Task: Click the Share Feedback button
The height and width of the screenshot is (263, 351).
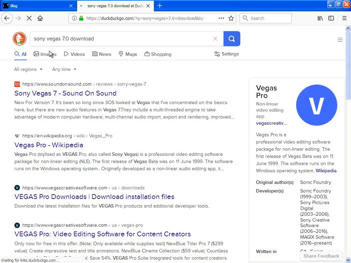Action: pyautogui.click(x=321, y=256)
